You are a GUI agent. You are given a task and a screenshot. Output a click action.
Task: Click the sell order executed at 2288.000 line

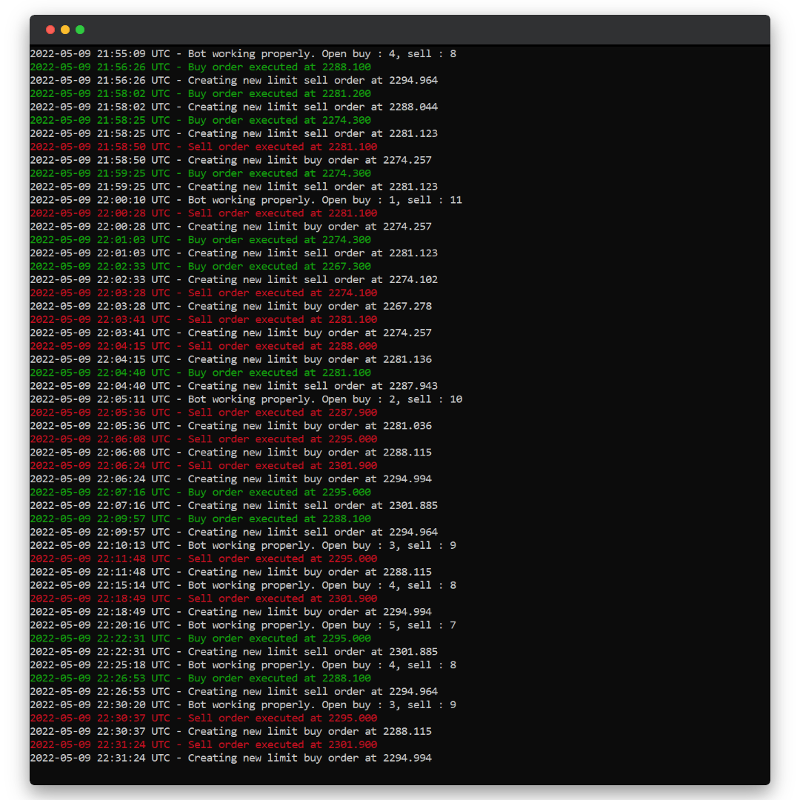204,347
